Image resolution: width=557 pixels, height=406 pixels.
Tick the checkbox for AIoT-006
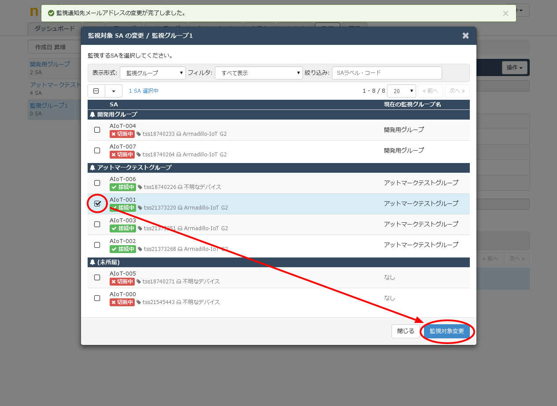pos(97,183)
